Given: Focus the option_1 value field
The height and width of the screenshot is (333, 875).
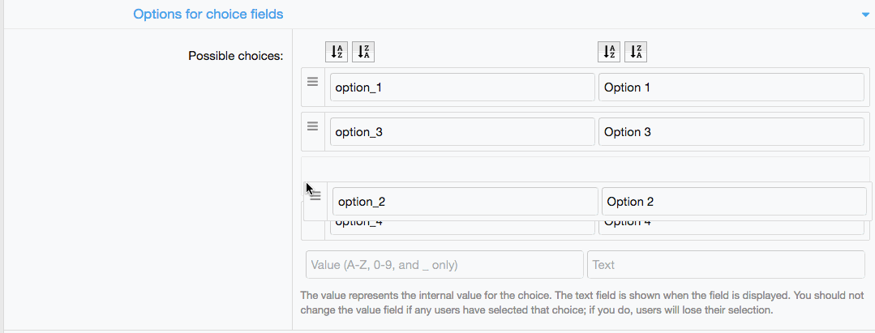Looking at the screenshot, I should pos(462,88).
